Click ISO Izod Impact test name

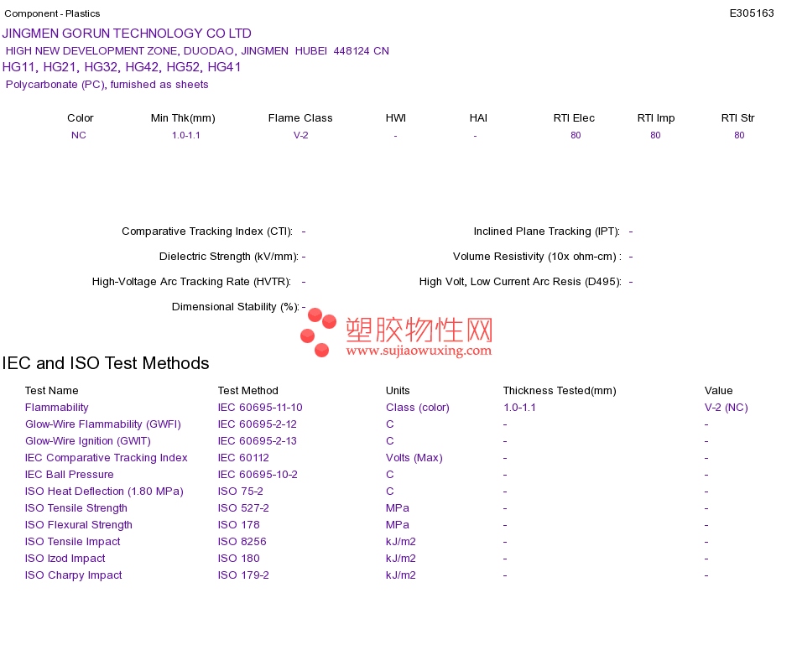click(x=65, y=558)
